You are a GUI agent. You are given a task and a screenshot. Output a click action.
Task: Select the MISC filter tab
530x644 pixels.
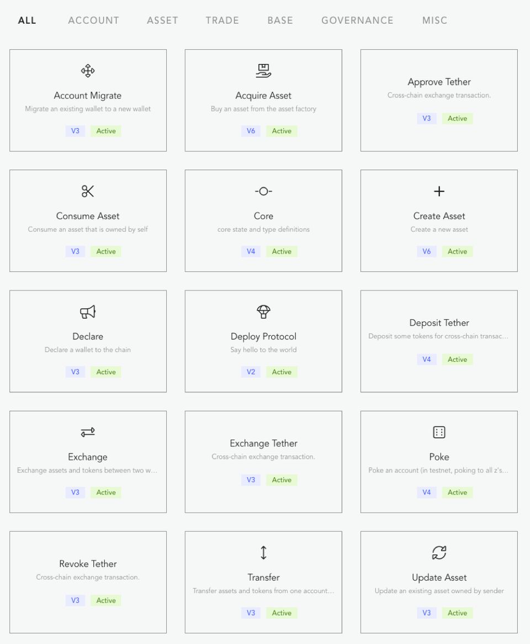coord(434,20)
